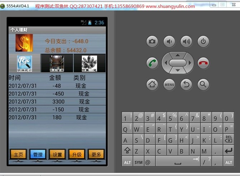This screenshot has width=240, height=176.
Task: Select the row with amount 180
Action: 57,117
